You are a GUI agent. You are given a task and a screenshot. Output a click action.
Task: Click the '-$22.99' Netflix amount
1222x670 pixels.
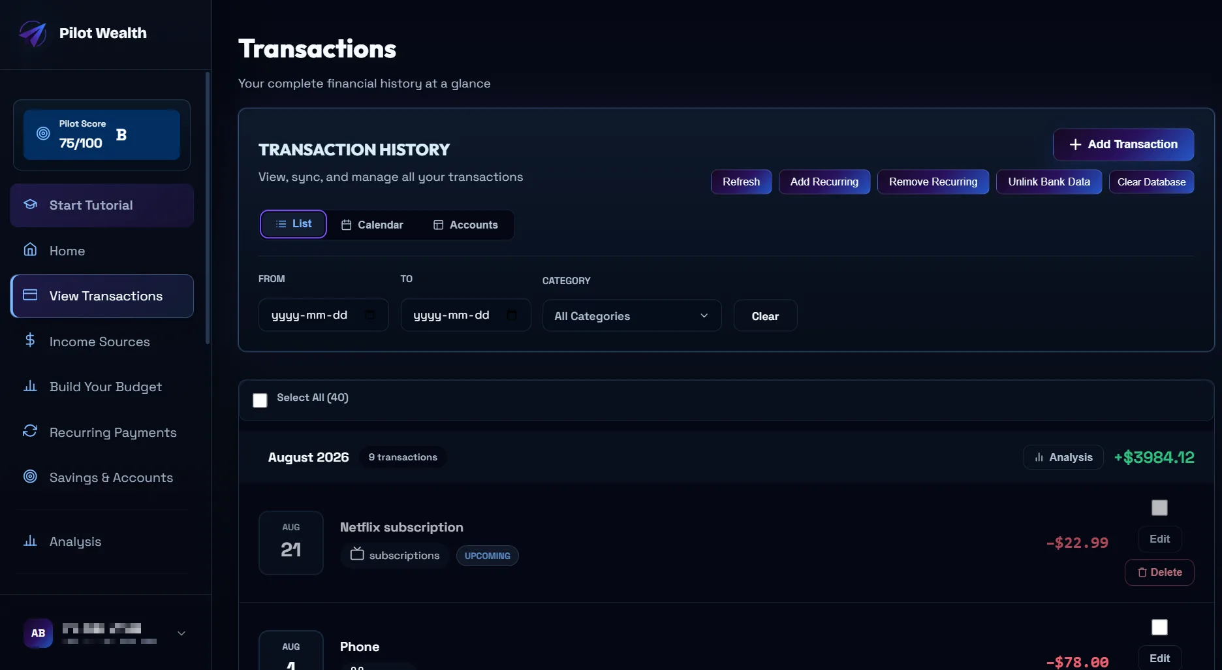[x=1077, y=543]
